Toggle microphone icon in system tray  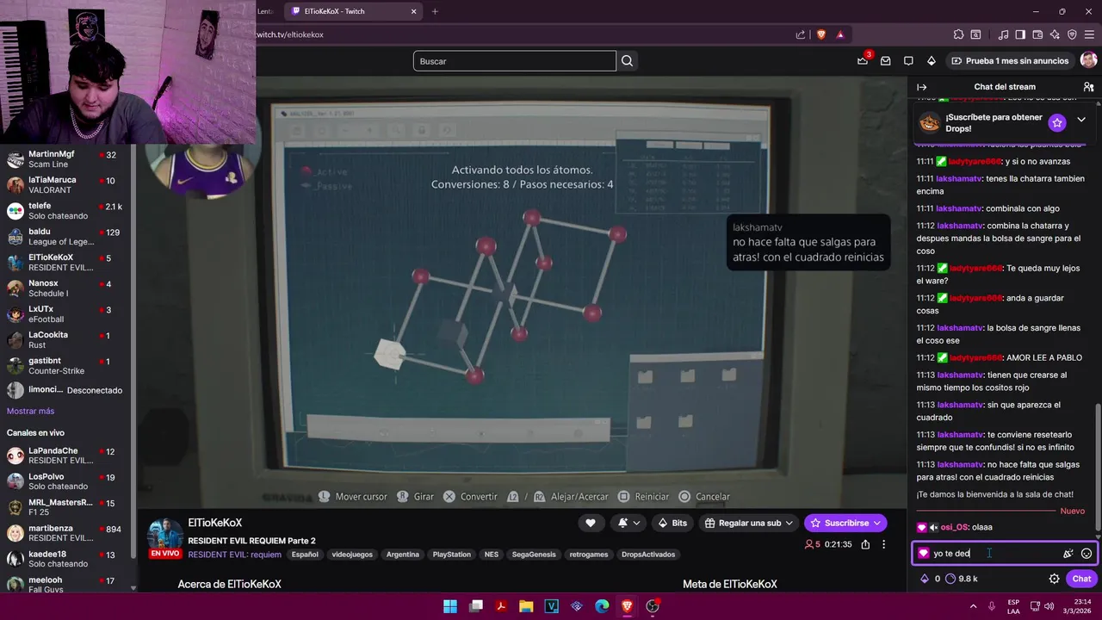(992, 606)
